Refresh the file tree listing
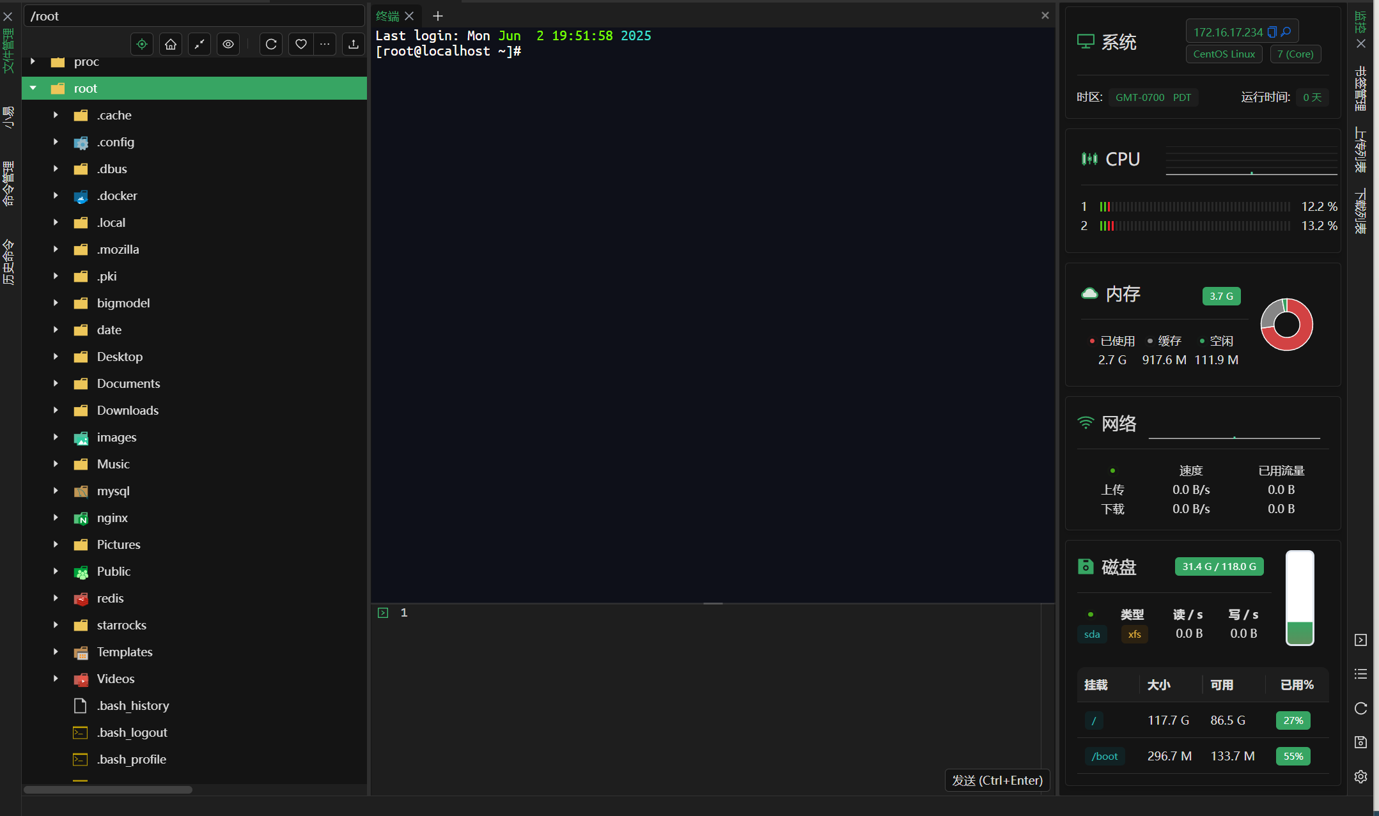The width and height of the screenshot is (1379, 816). point(271,44)
